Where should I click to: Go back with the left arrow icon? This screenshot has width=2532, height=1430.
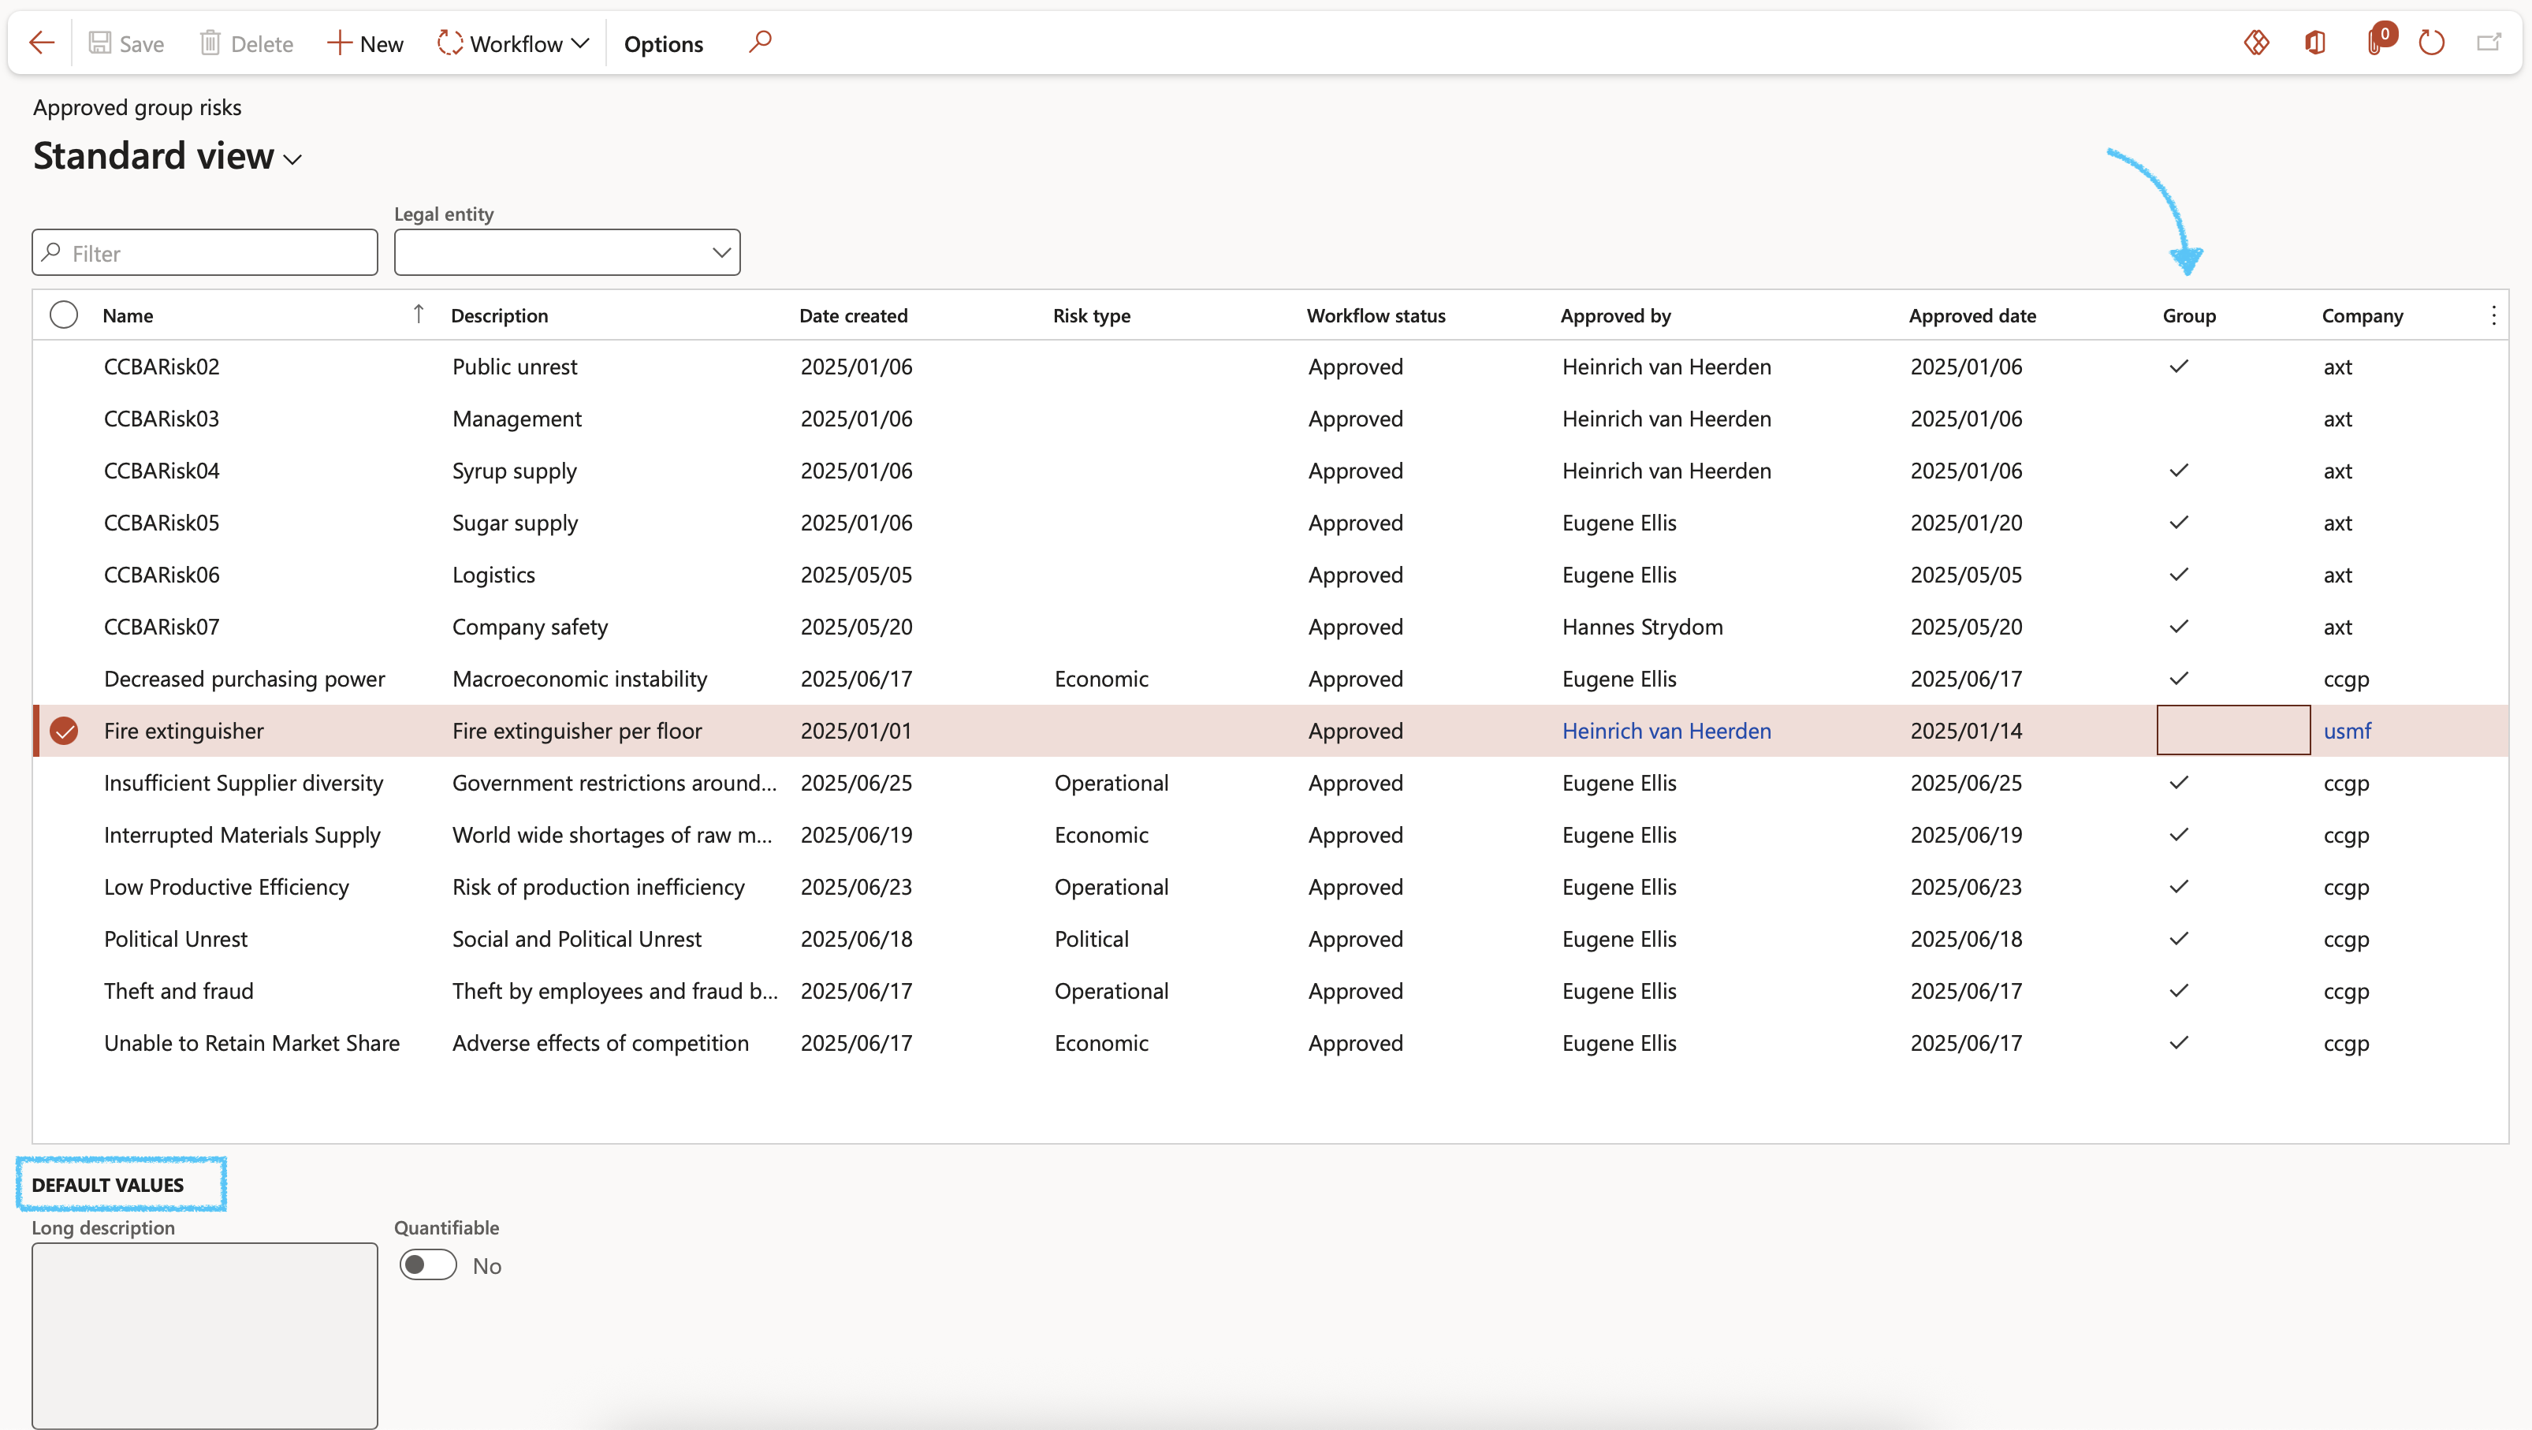point(41,43)
